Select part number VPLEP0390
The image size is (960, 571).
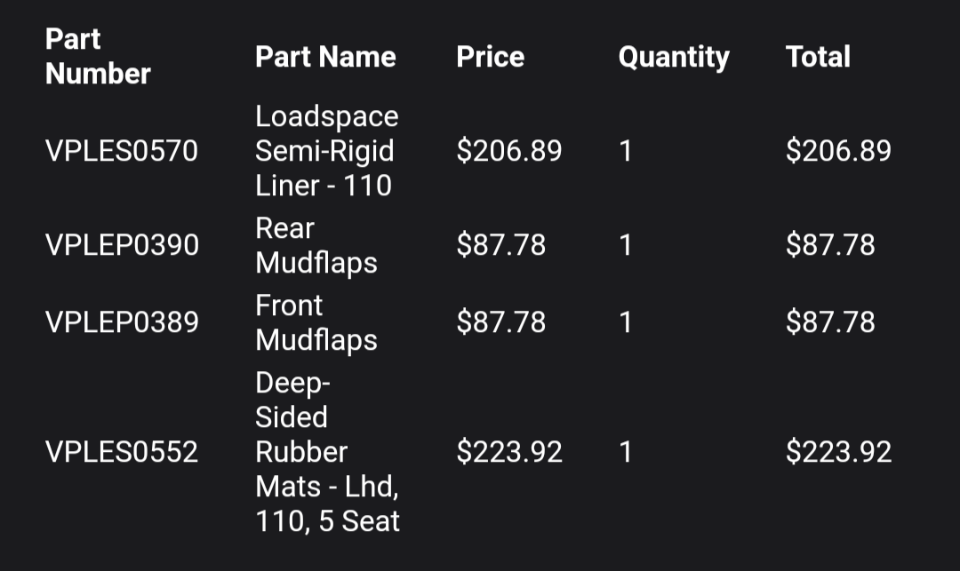click(122, 245)
